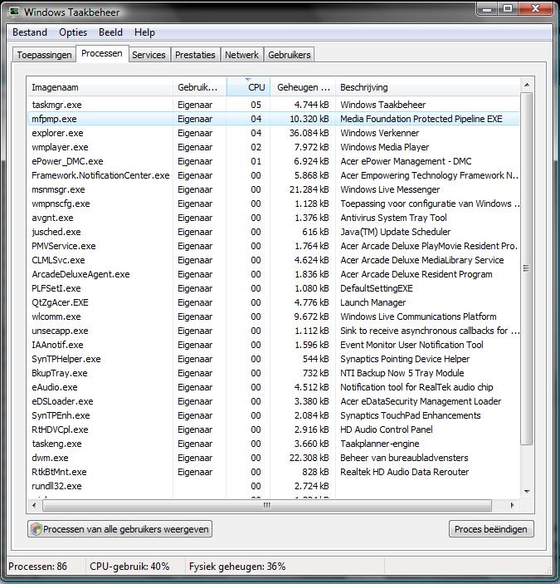Select the PLFSetI.exe process row

[273, 288]
